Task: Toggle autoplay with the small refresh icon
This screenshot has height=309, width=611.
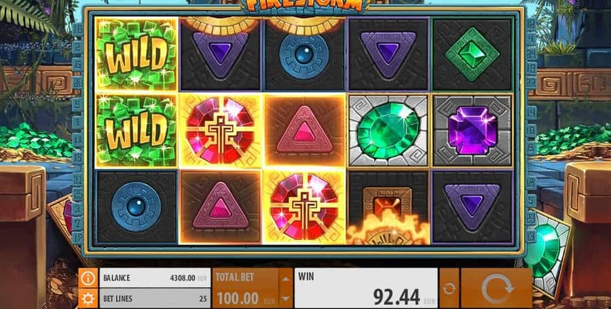Action: pyautogui.click(x=449, y=289)
